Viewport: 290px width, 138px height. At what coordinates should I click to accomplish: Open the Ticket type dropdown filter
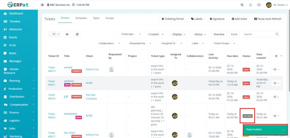[x=128, y=34]
